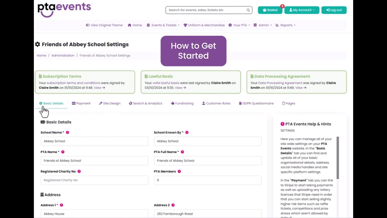Click help icon next to School Known By

click(187, 132)
